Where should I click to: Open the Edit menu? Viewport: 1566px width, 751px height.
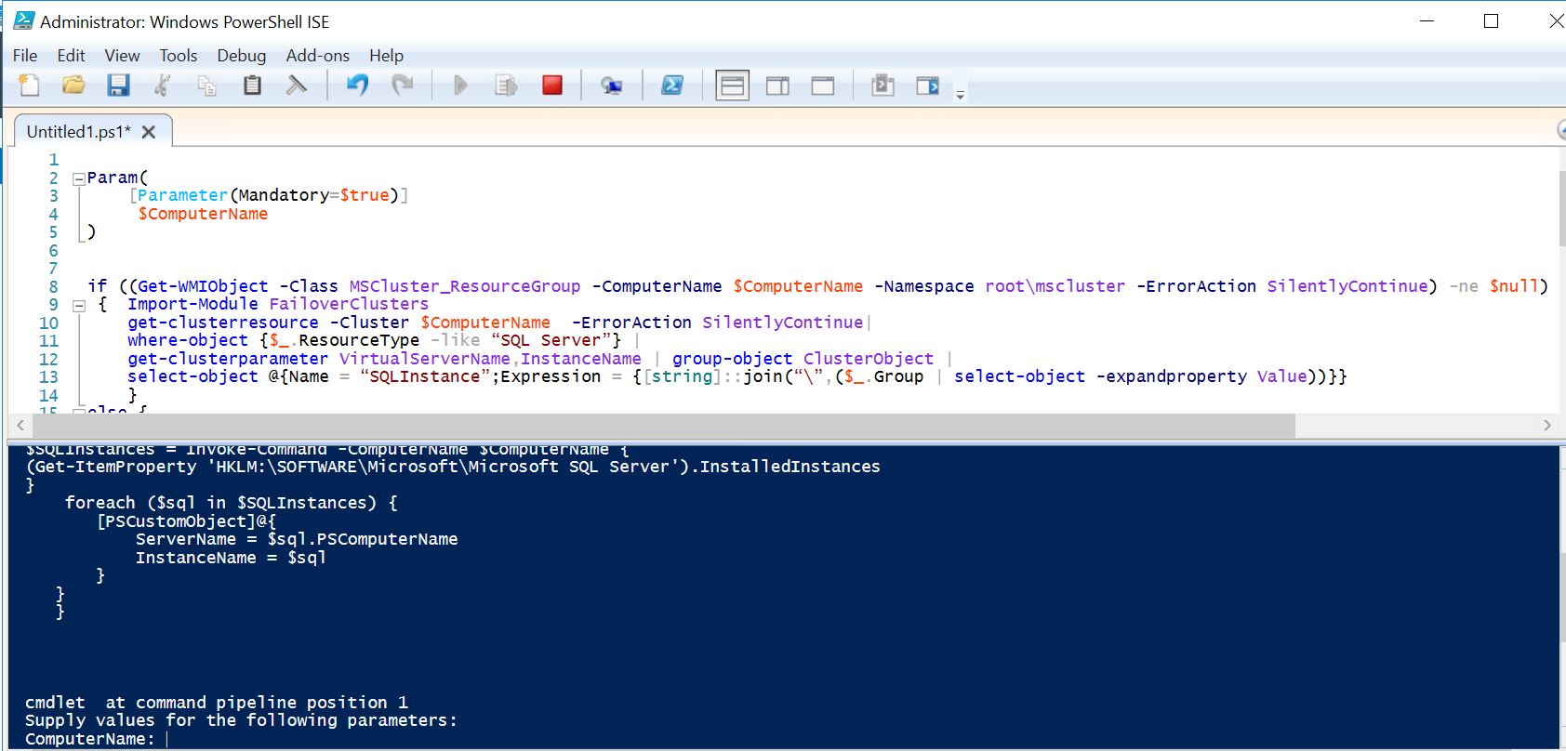click(x=71, y=56)
